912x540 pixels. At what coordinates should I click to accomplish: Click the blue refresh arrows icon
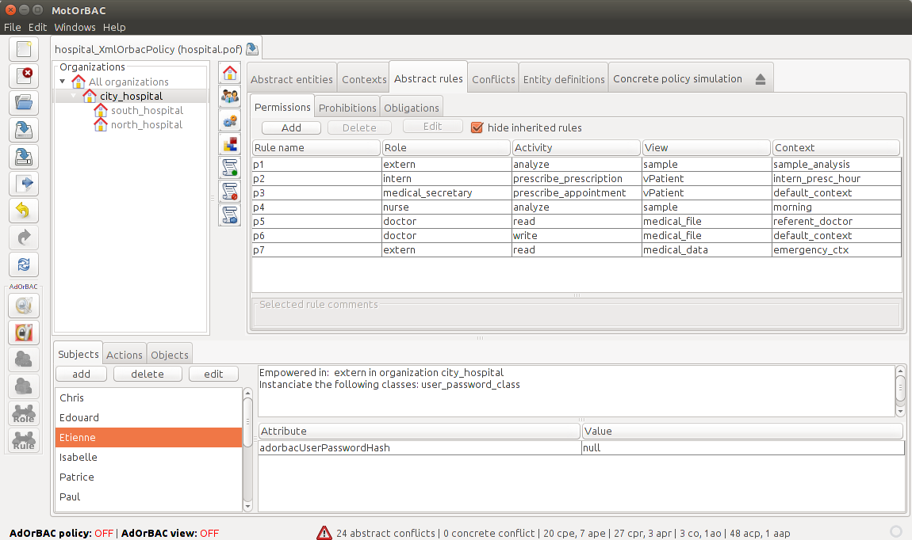point(24,264)
